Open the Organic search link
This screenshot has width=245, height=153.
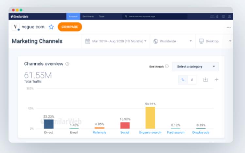coord(150,132)
